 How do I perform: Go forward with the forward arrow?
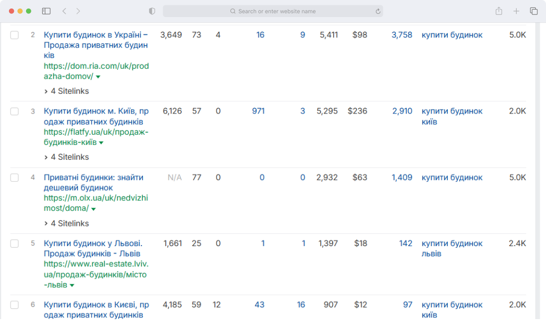(78, 11)
